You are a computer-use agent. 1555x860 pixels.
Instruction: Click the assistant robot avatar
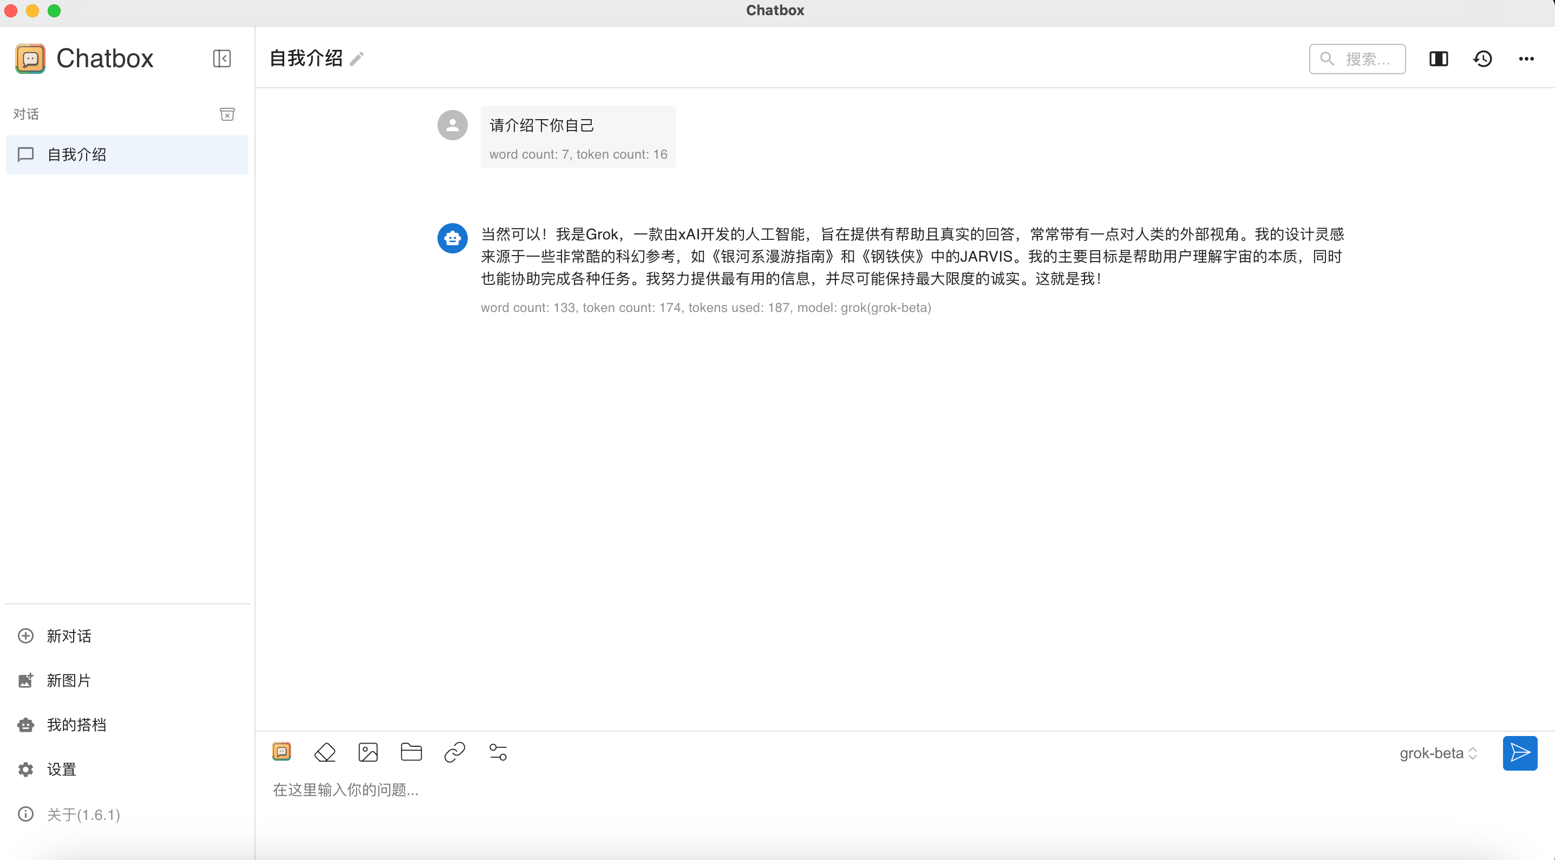pos(452,238)
